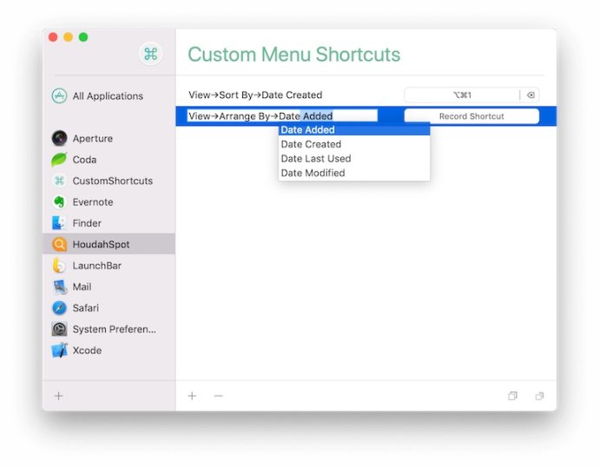Close the window with red button
The height and width of the screenshot is (467, 599).
pos(53,37)
